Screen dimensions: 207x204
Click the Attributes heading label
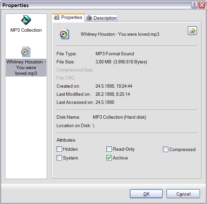66,140
